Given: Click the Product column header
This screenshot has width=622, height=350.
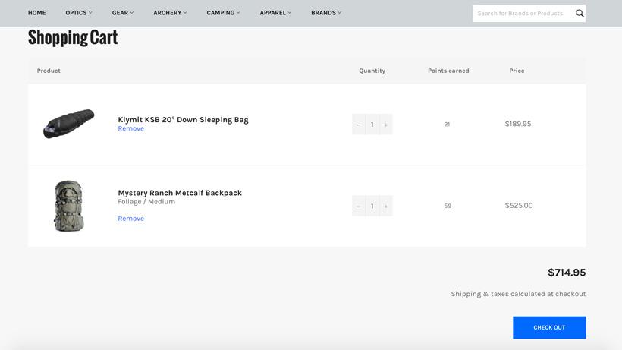Looking at the screenshot, I should click(x=49, y=71).
